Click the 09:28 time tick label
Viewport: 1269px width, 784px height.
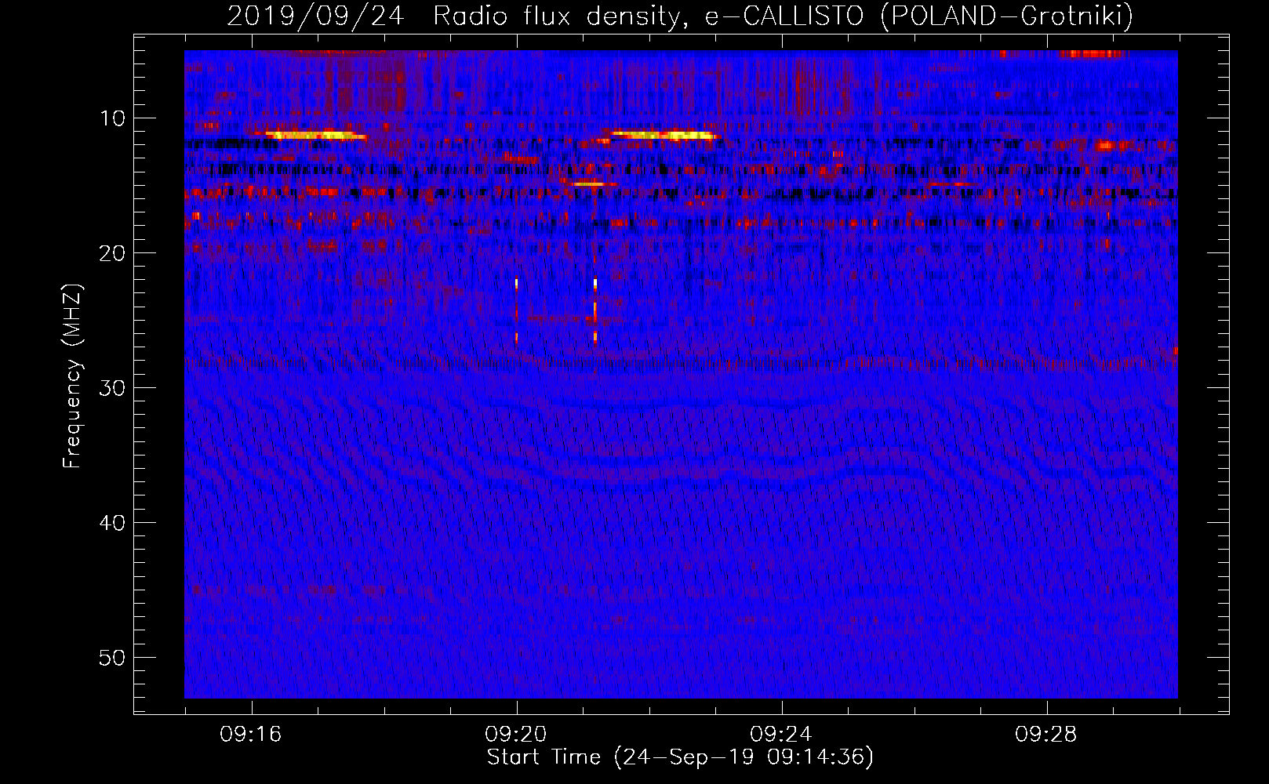click(1046, 735)
